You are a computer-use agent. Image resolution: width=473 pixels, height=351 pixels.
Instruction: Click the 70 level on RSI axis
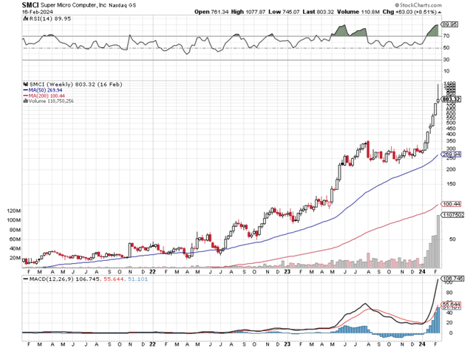pos(446,36)
